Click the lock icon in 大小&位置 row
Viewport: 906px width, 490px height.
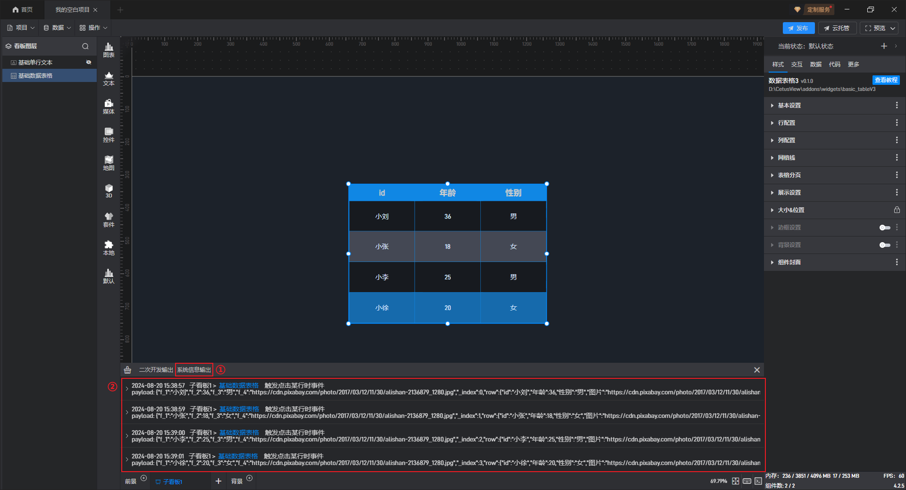pos(897,210)
